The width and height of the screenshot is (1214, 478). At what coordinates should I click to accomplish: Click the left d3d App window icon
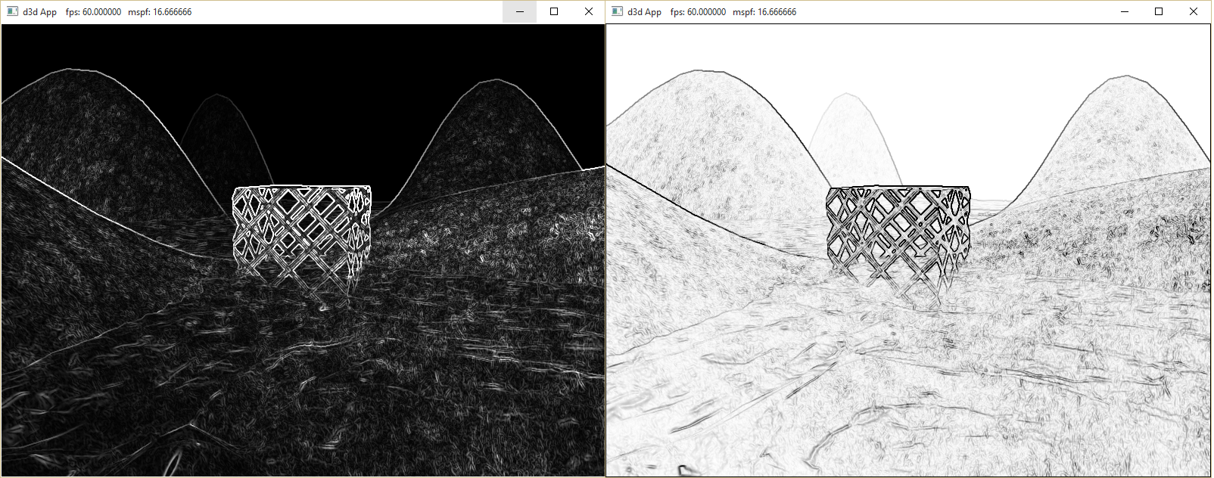tap(12, 11)
